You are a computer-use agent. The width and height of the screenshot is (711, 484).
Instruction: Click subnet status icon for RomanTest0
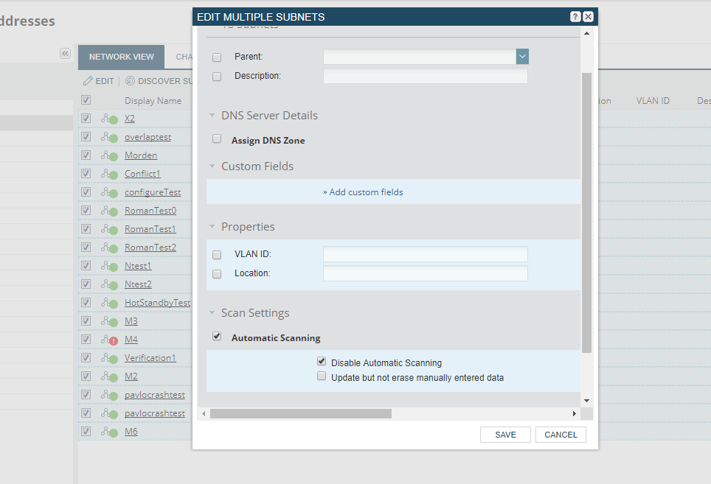point(109,211)
